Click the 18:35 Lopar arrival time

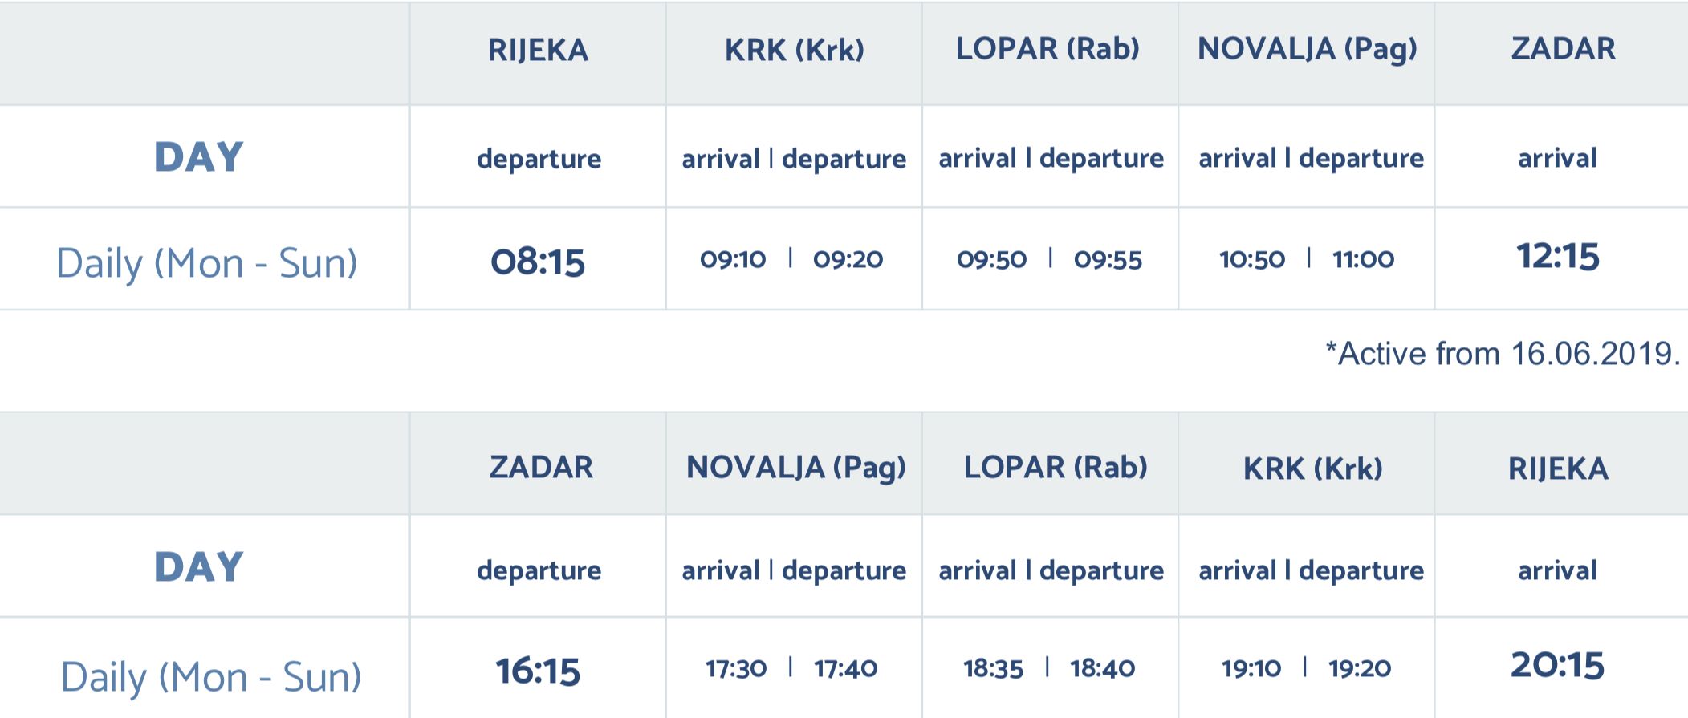993,668
